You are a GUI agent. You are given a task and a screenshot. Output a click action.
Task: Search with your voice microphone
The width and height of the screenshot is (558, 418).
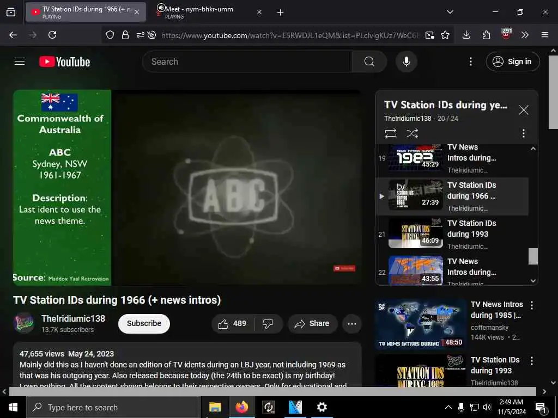coord(406,62)
